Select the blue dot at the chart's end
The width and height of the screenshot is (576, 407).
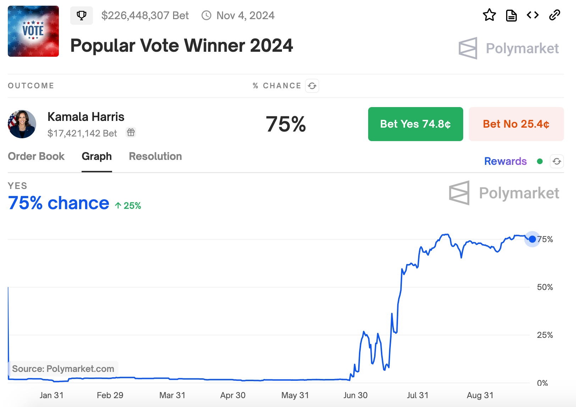(x=532, y=239)
